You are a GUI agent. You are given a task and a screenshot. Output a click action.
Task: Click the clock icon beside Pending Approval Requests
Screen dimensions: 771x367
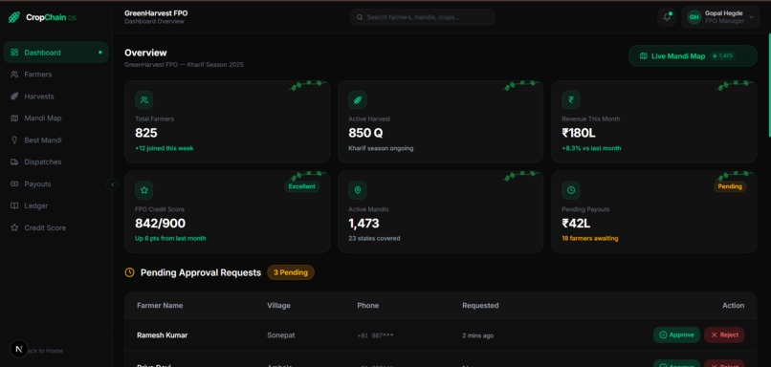[x=129, y=272]
